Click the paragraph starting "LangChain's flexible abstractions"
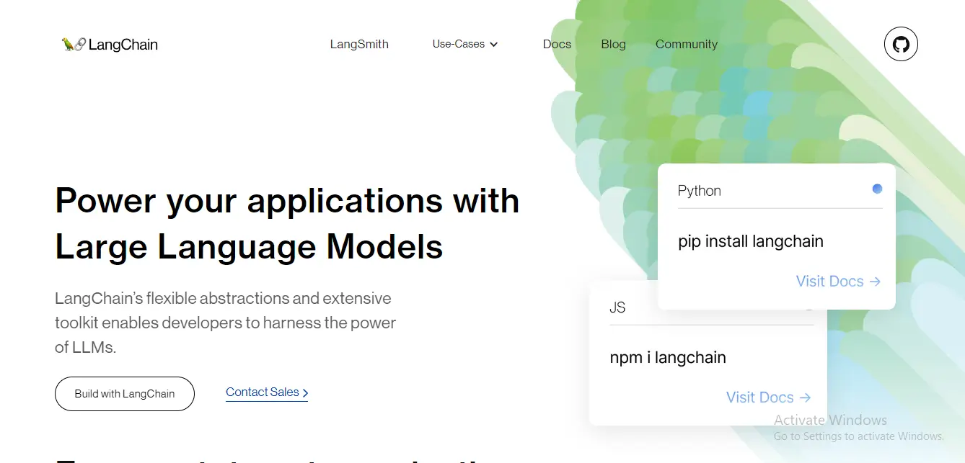Screen dimensions: 965x463 (x=225, y=323)
